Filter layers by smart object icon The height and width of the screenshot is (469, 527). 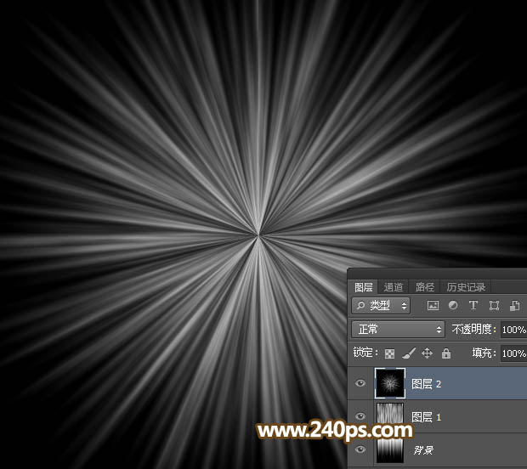coord(514,305)
